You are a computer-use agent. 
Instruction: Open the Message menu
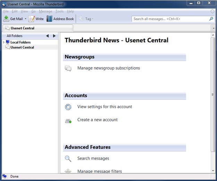[45, 11]
